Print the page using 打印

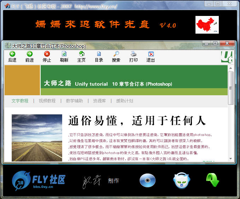click(133, 57)
